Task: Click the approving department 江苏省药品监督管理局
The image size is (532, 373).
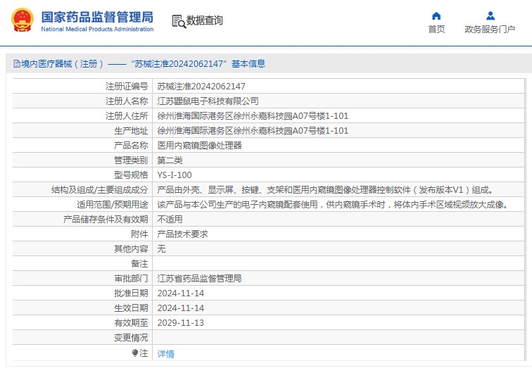Action: (199, 279)
